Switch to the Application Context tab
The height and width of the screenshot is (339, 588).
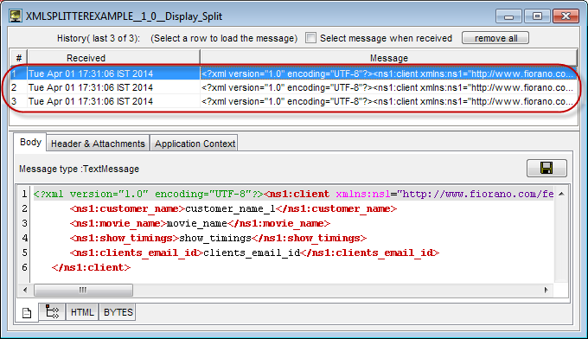point(195,144)
